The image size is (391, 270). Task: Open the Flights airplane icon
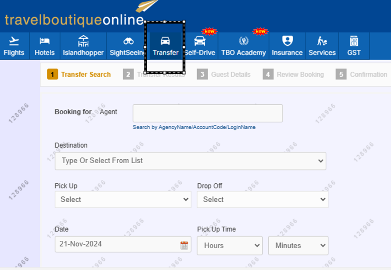14,41
